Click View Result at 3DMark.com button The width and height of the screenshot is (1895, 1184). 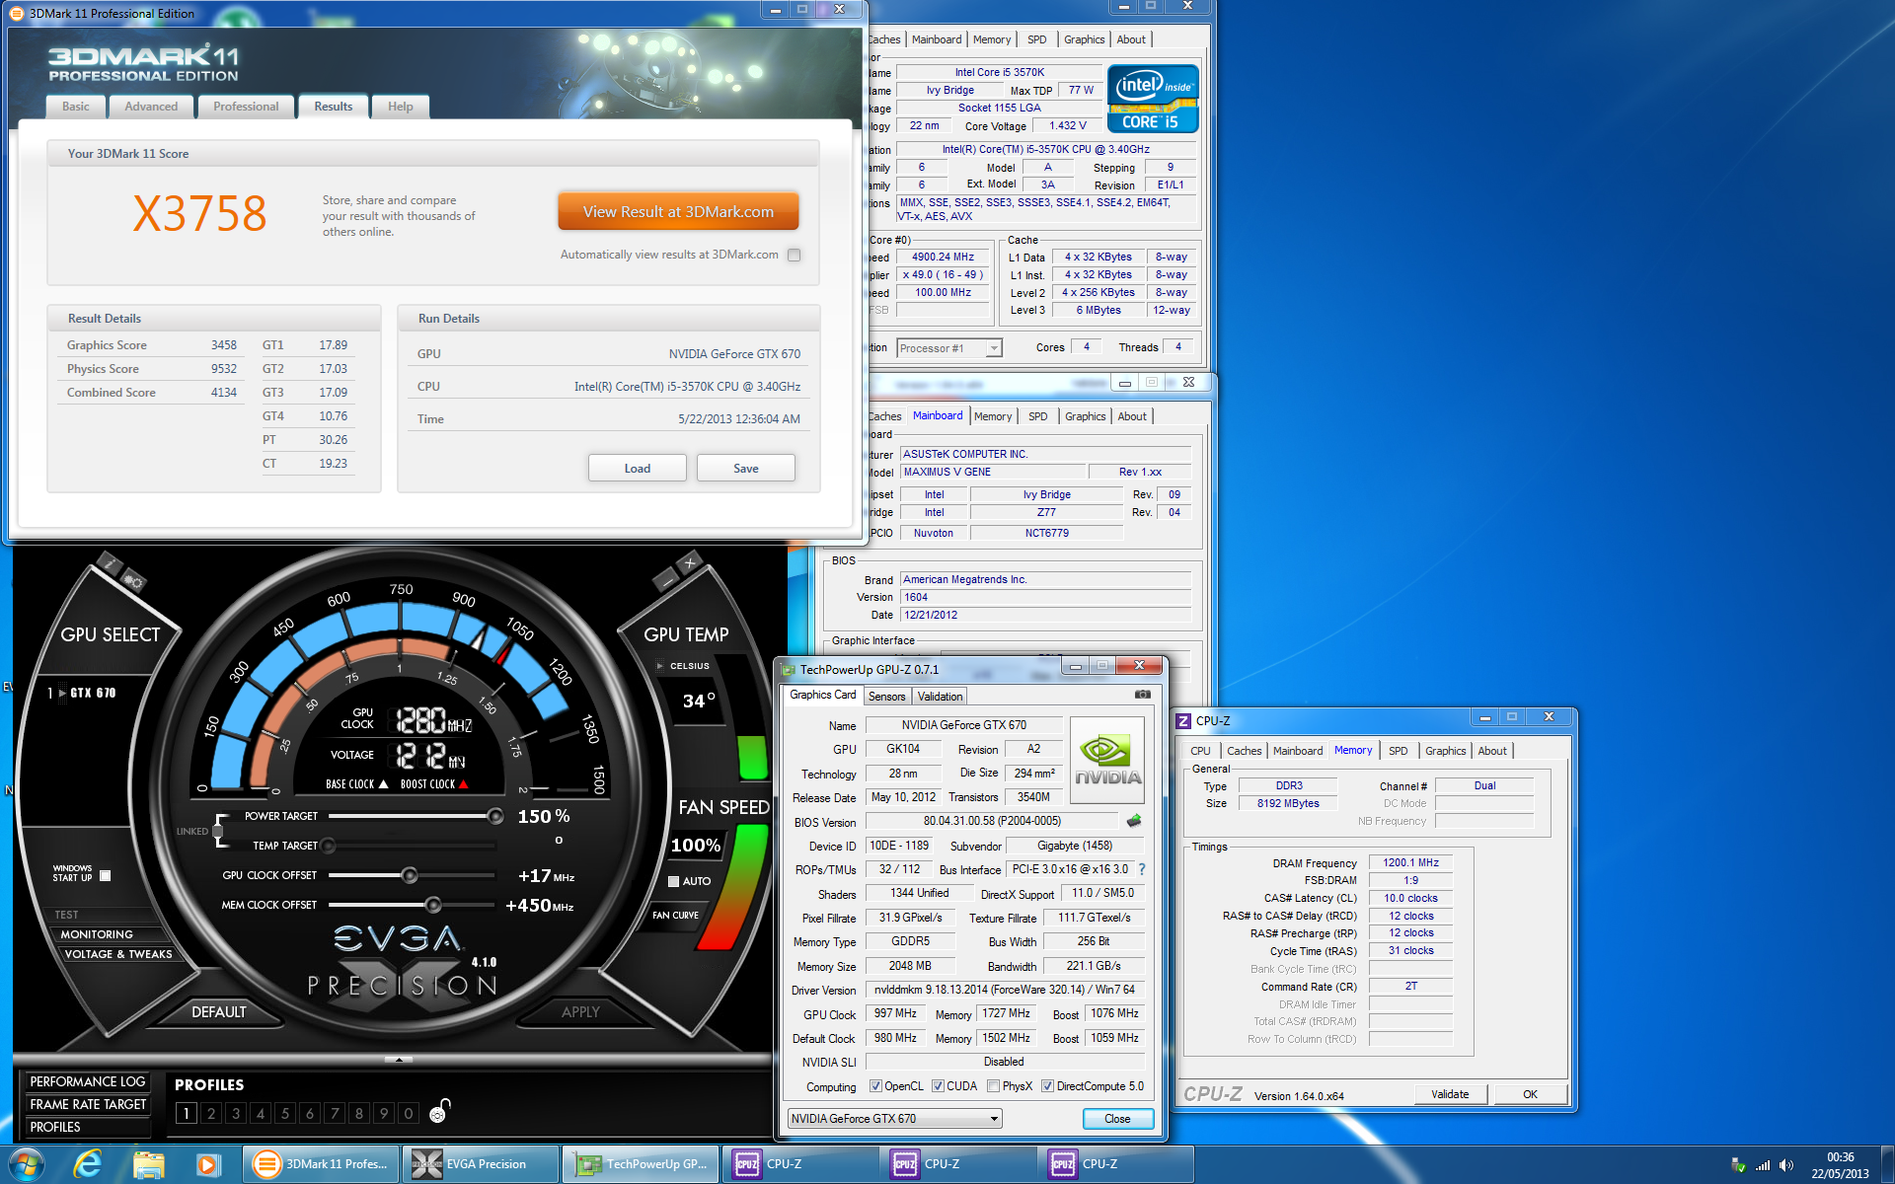pos(678,212)
